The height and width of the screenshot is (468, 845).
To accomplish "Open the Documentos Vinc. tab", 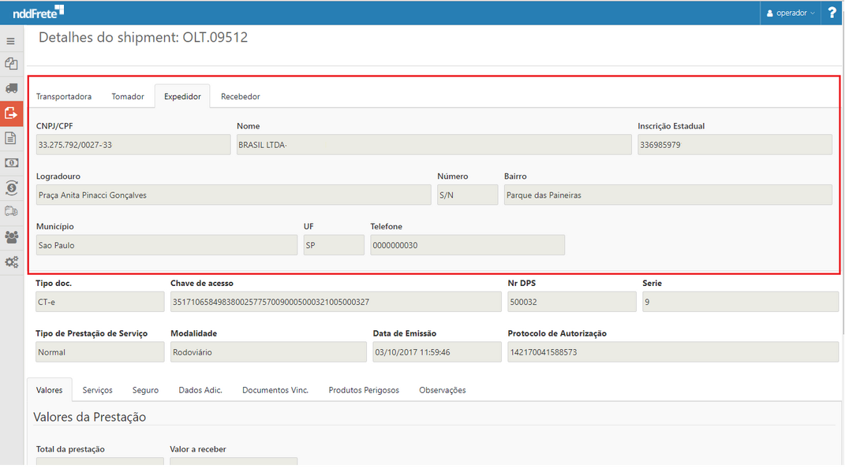I will point(275,390).
